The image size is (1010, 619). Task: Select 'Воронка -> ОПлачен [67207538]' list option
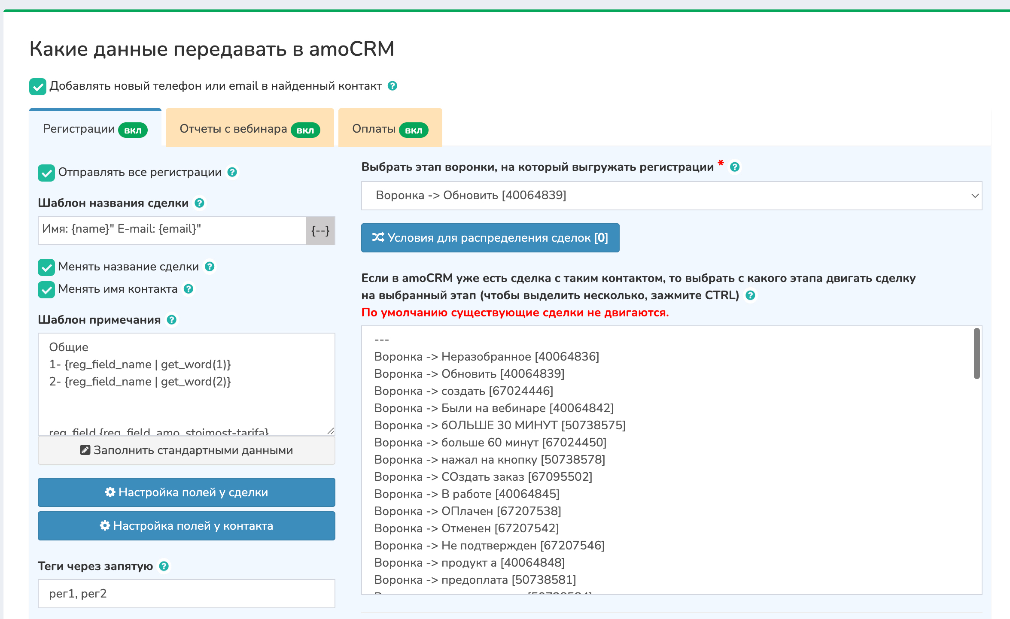point(467,511)
